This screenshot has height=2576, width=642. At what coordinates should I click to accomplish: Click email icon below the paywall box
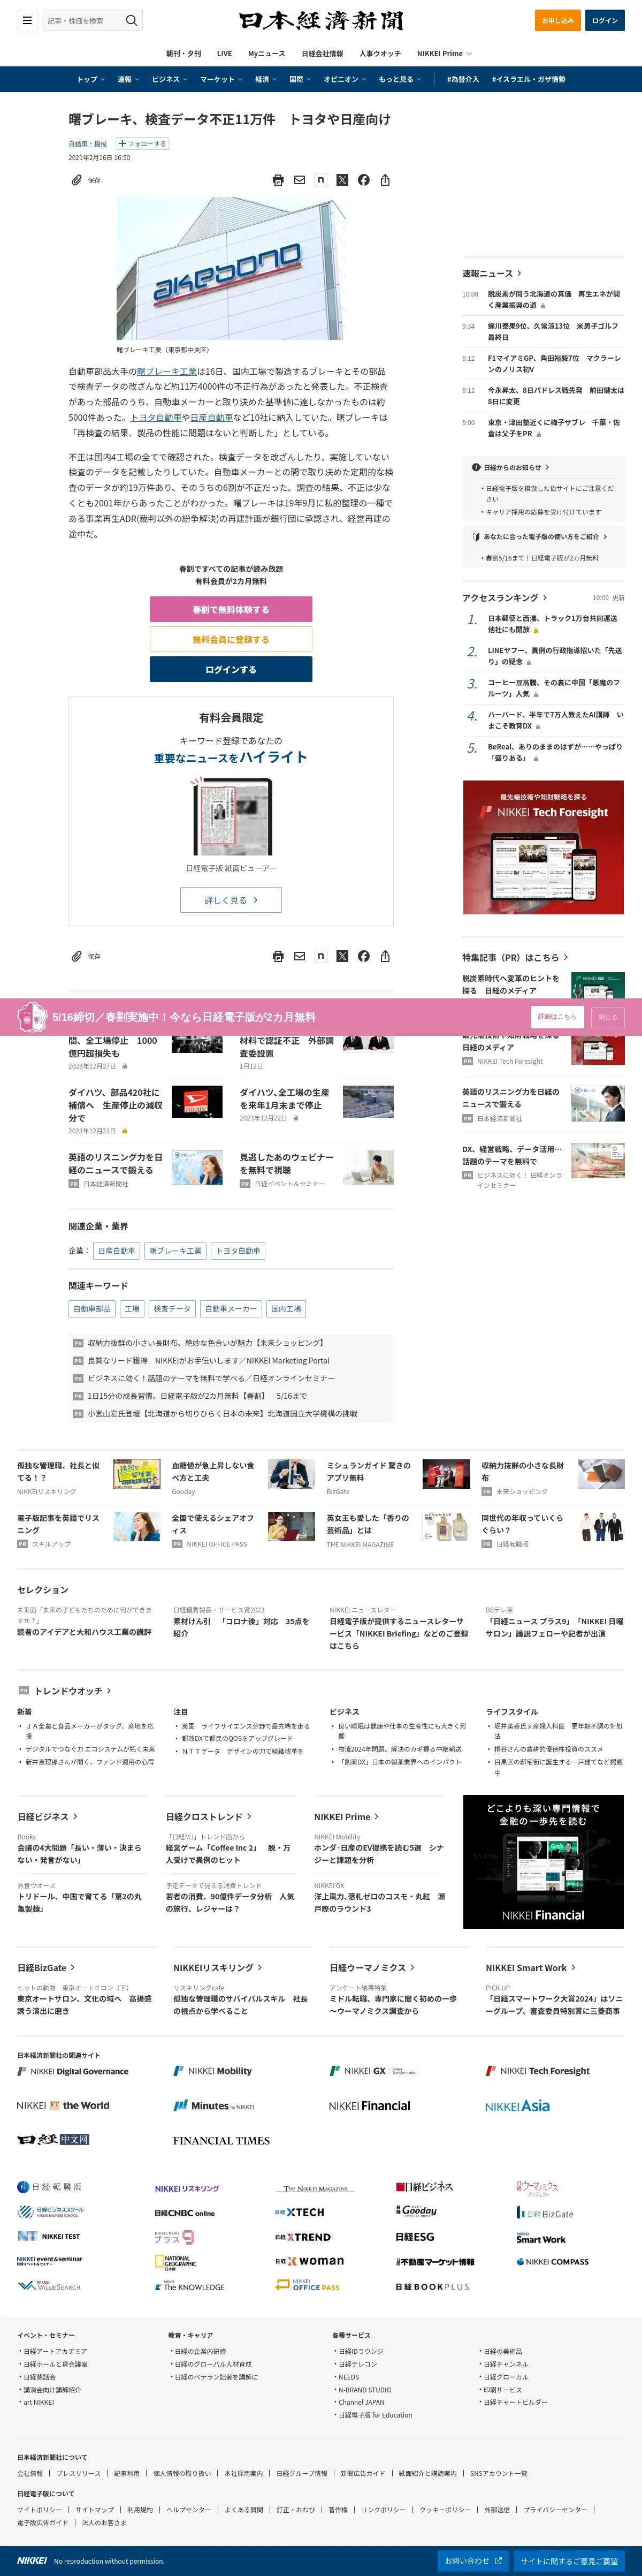coord(299,956)
